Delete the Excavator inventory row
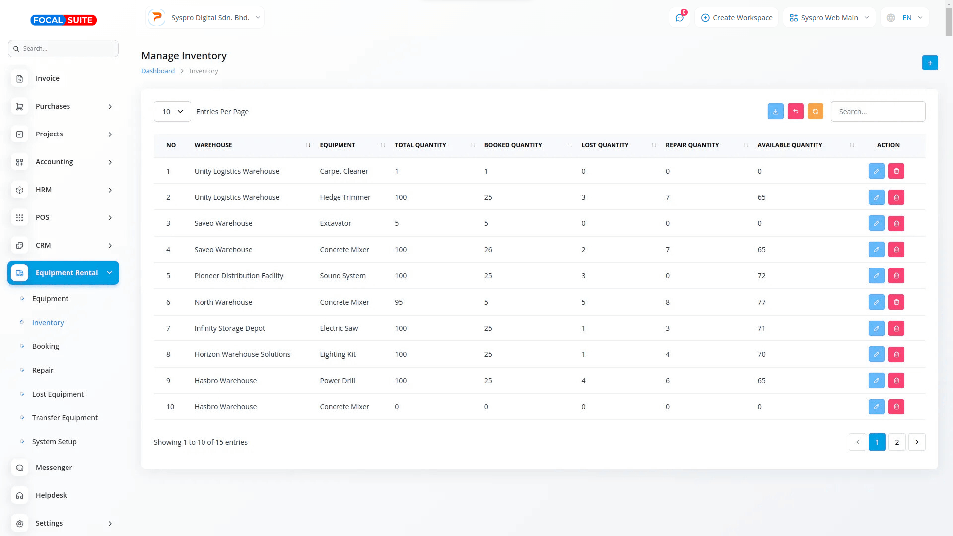Screen dimensions: 953x536 [896, 223]
